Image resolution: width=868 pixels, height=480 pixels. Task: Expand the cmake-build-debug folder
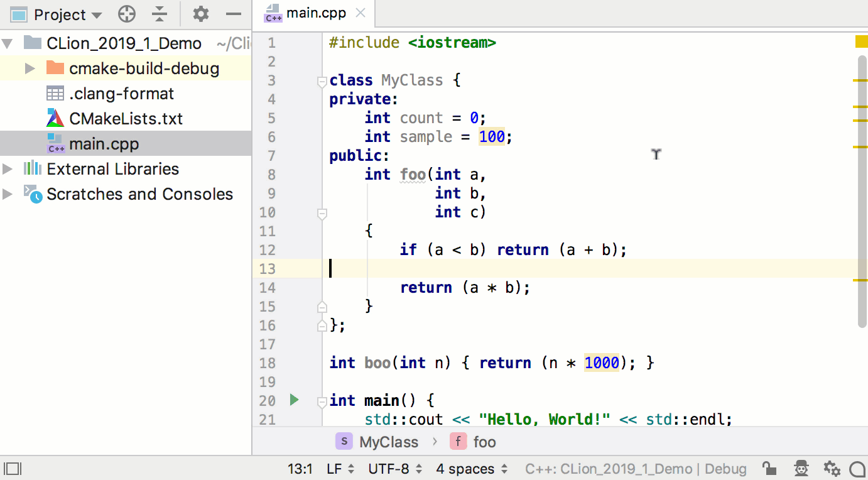(x=30, y=68)
